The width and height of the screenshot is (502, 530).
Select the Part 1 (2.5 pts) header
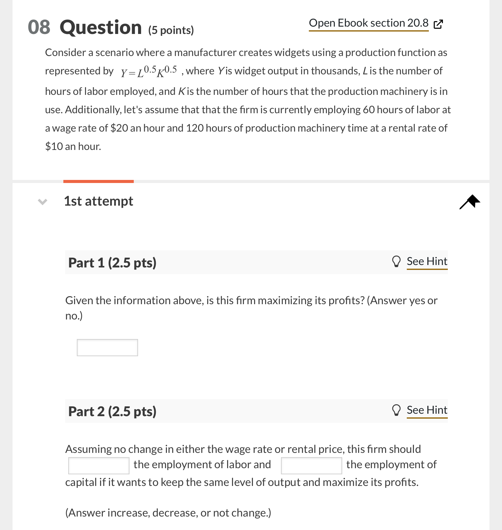point(112,262)
